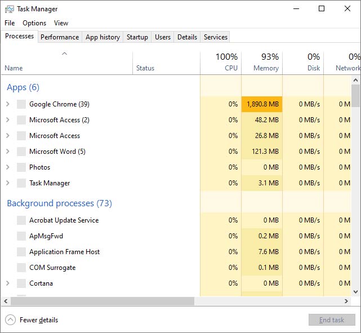Sort by the CPU column header

(221, 63)
